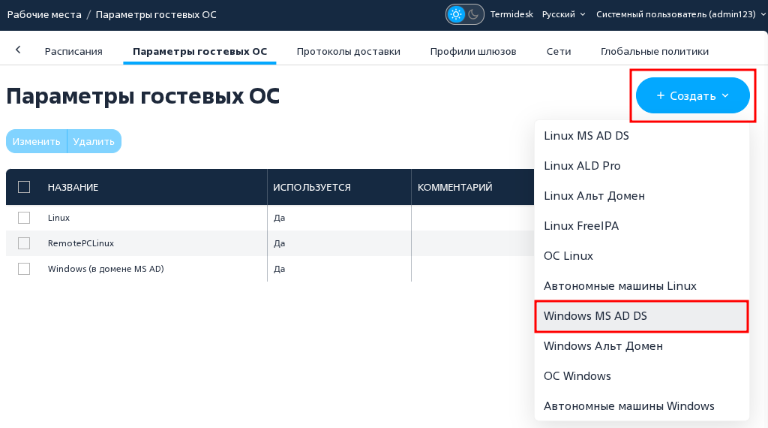The image size is (768, 428).
Task: Sort by КОММЕНТАРИЙ column header
Action: coord(454,187)
